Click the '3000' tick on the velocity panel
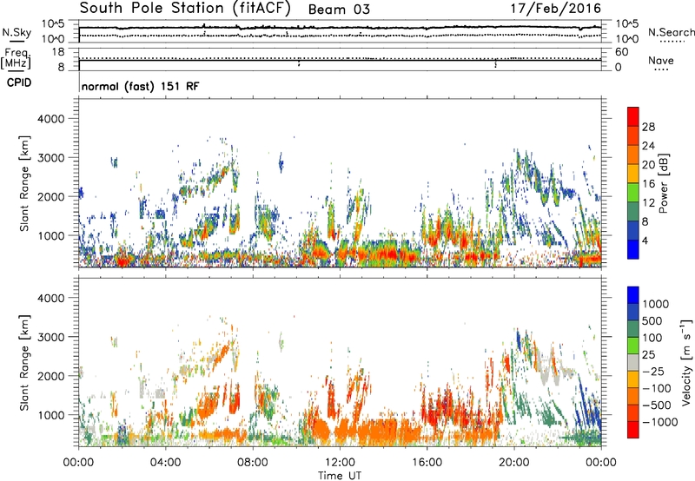Image resolution: width=695 pixels, height=481 pixels. coord(50,337)
